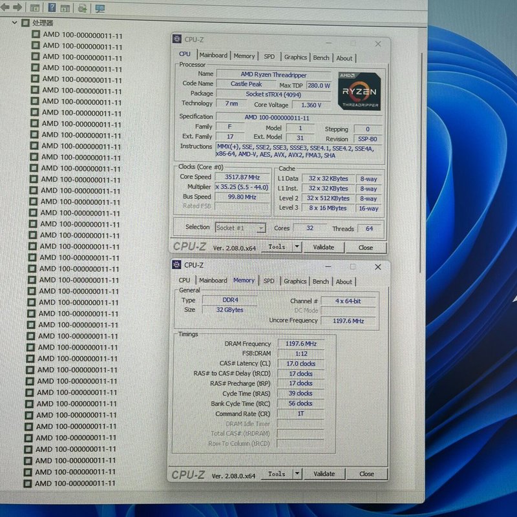Open the Tools arrow in the lower CPU-Z window

297,474
